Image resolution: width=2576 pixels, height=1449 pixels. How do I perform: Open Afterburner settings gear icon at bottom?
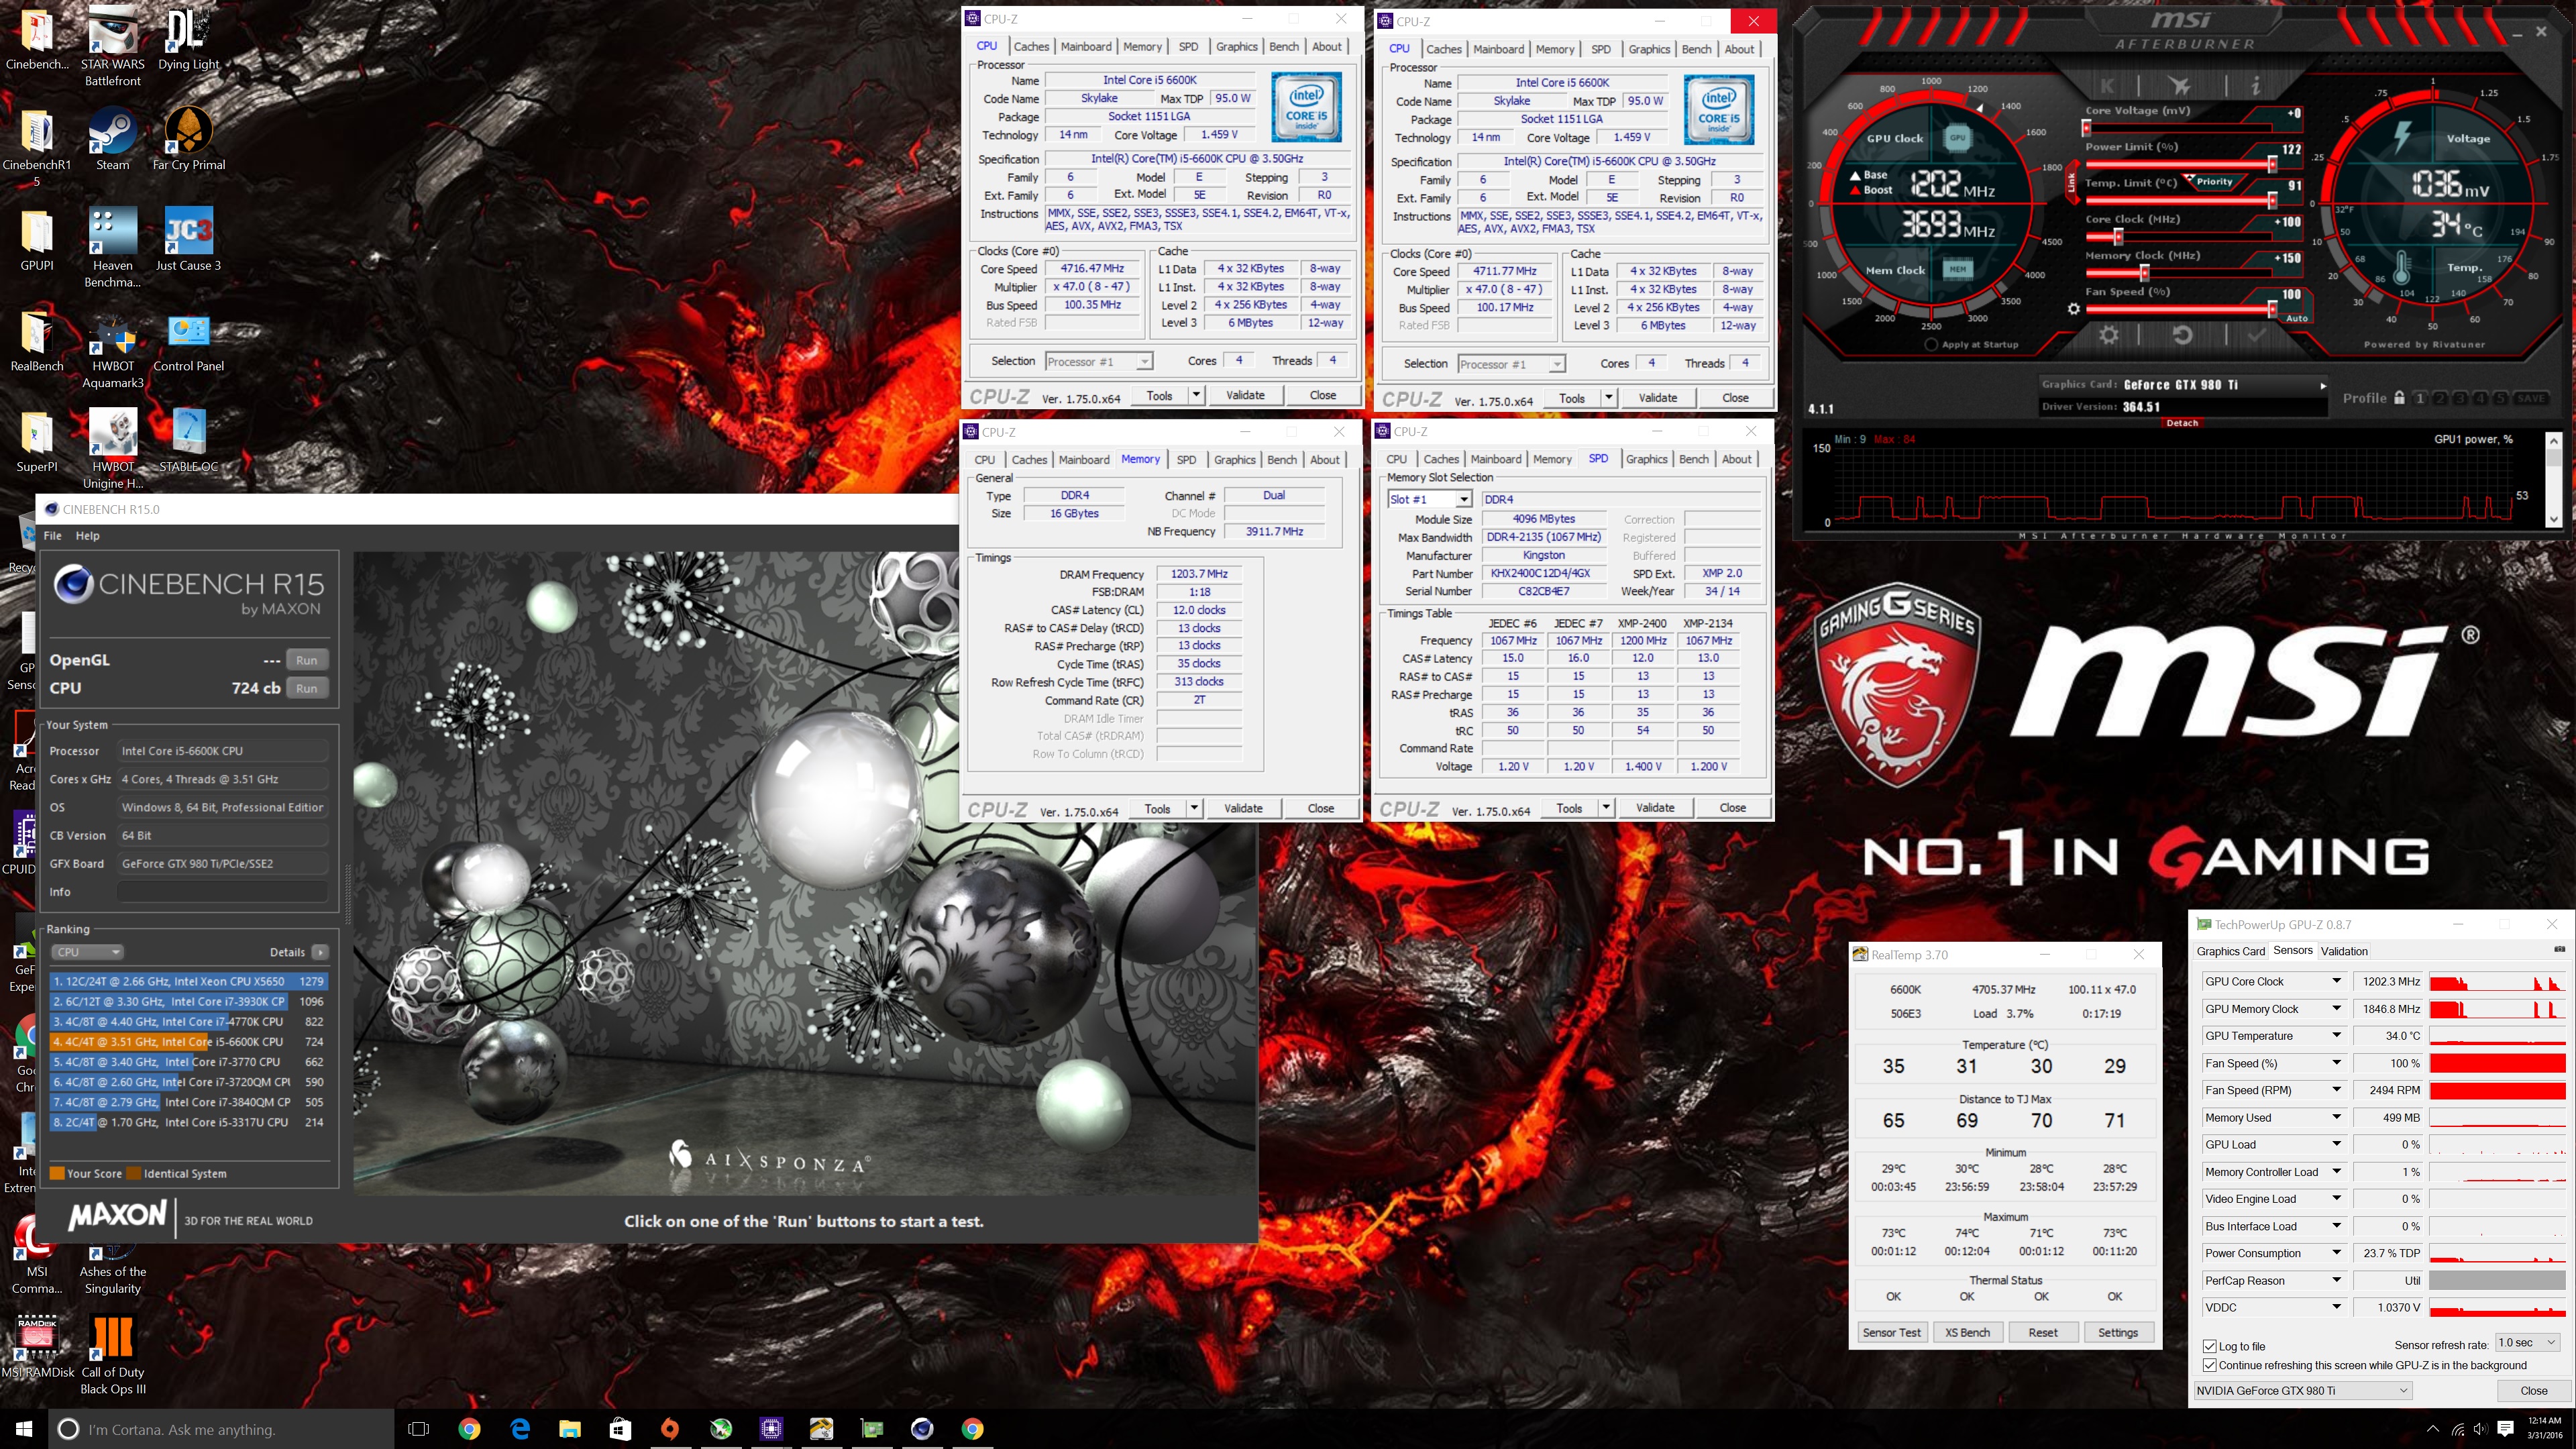click(2108, 335)
